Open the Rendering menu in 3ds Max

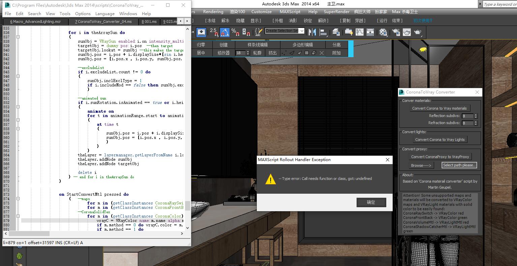pyautogui.click(x=213, y=11)
